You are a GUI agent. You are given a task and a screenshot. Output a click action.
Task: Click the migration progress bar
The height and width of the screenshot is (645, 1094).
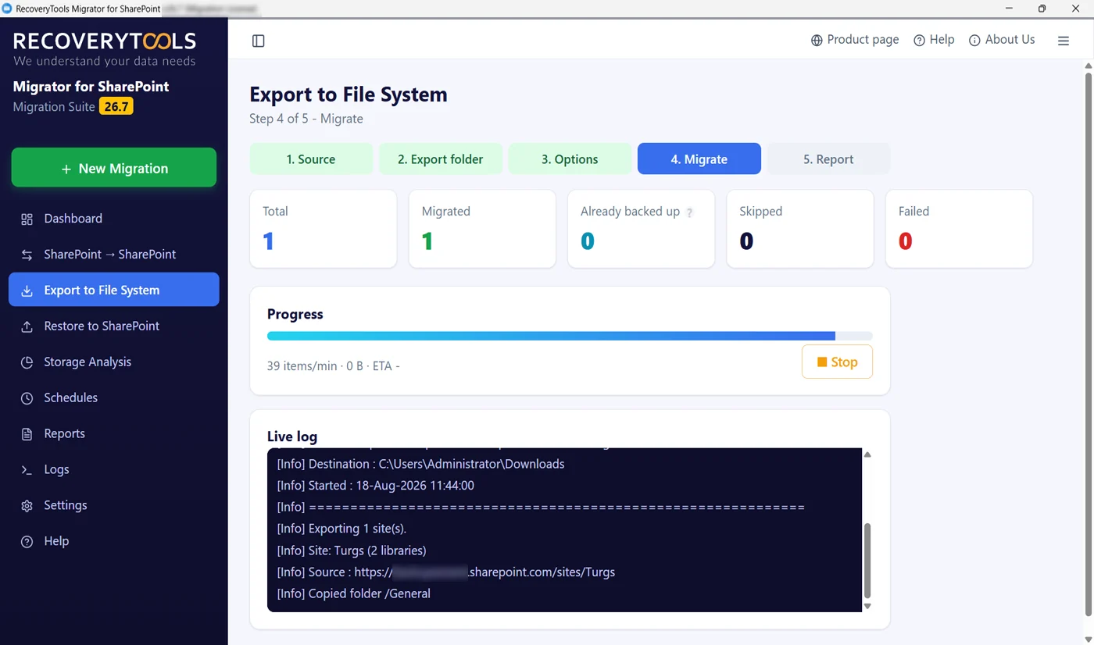pos(570,336)
